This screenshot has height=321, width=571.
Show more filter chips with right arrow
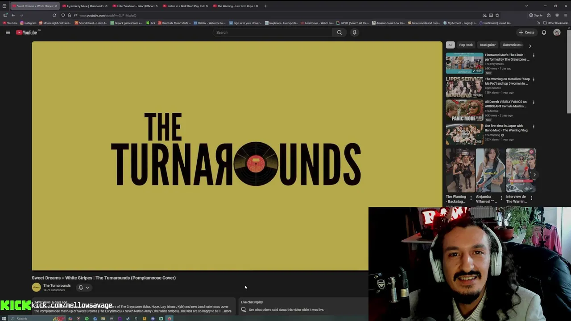(x=530, y=45)
